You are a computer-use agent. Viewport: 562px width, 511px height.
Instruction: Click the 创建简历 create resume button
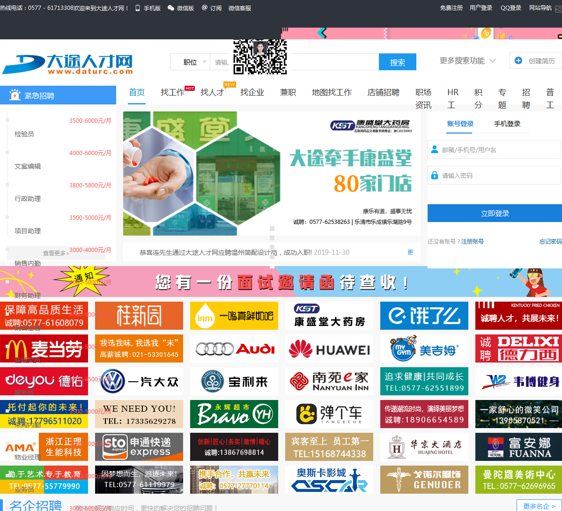535,60
